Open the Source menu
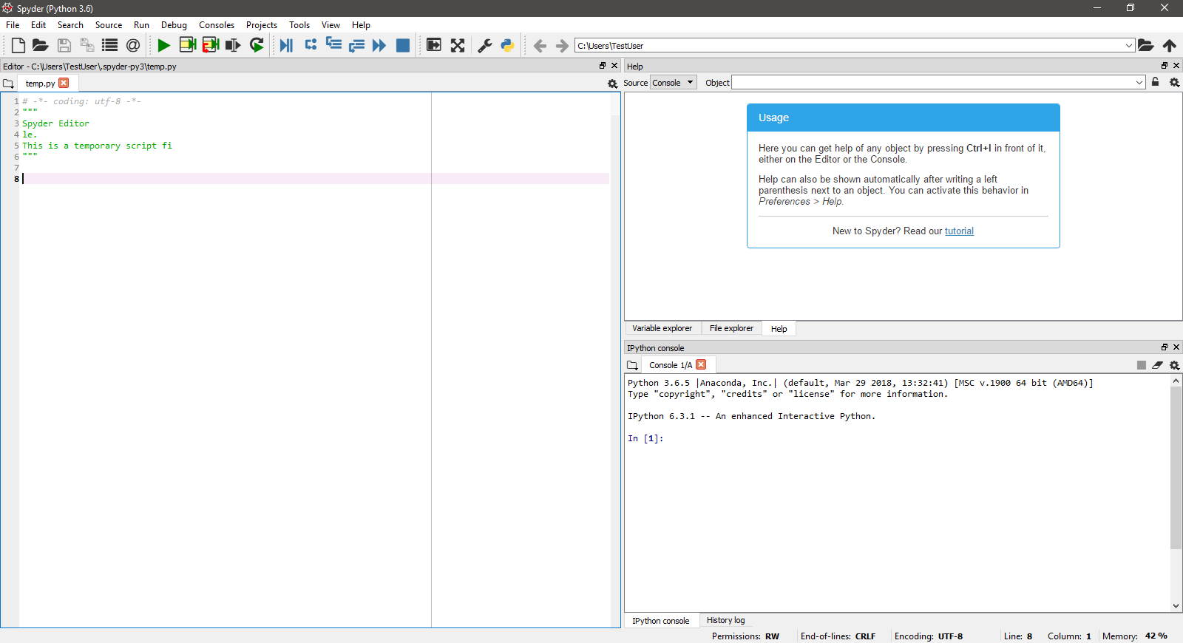The image size is (1183, 643). [109, 25]
